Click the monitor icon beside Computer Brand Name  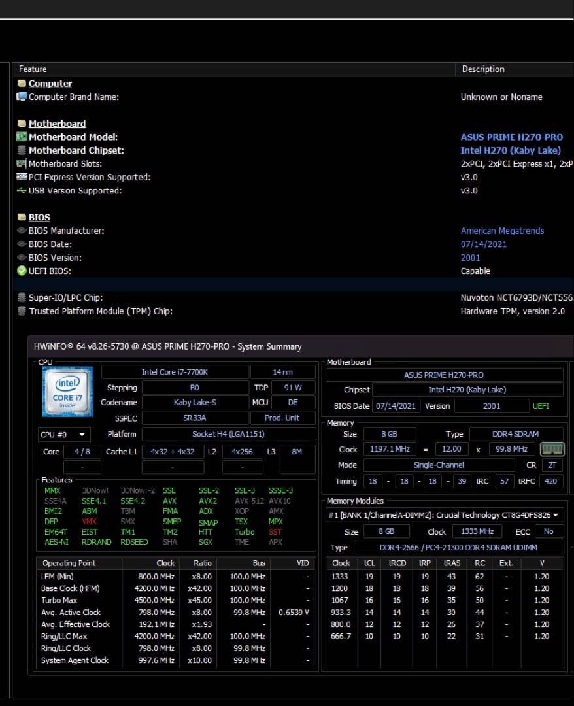pos(21,97)
